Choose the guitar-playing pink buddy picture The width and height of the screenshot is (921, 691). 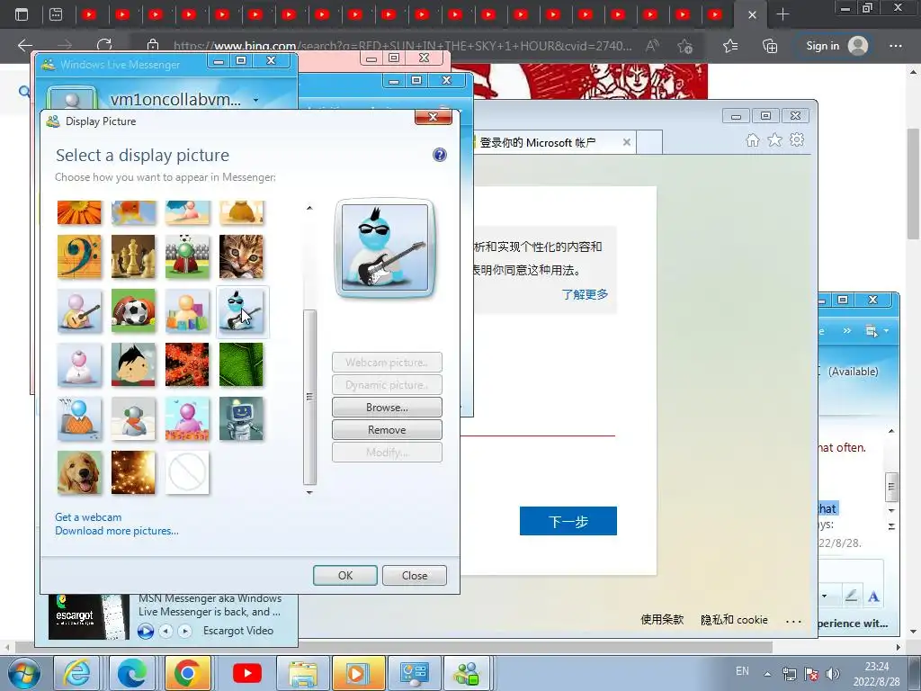79,310
